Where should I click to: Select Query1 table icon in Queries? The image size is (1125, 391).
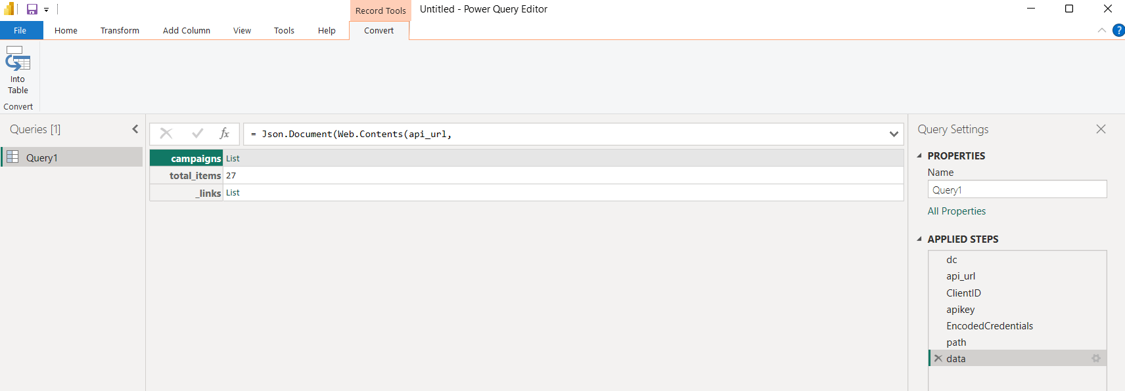pyautogui.click(x=12, y=157)
